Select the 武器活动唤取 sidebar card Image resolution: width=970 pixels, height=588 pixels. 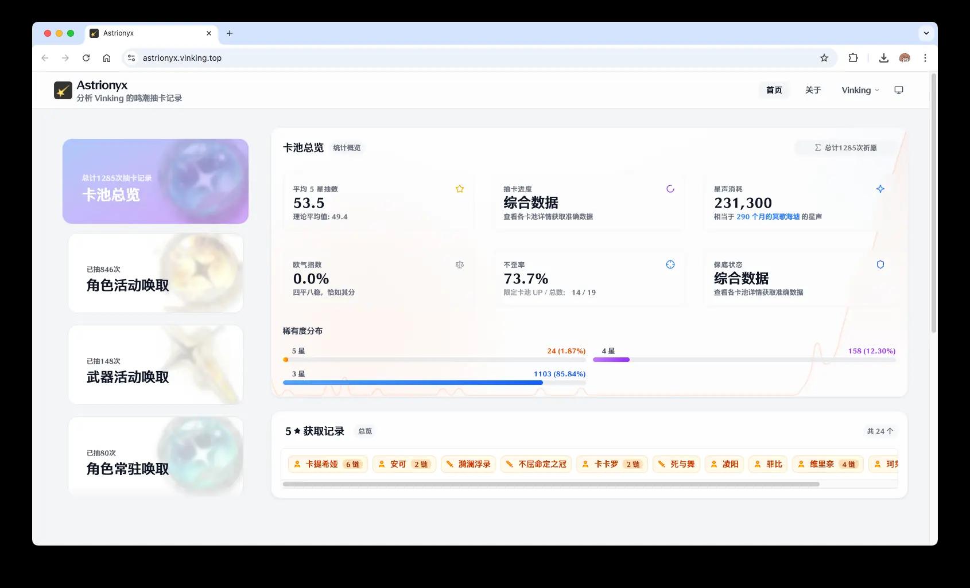coord(156,365)
